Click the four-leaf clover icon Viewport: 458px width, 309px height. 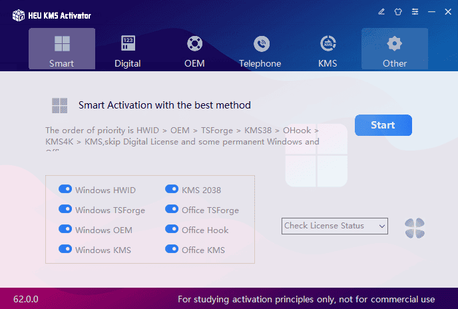[x=415, y=228]
